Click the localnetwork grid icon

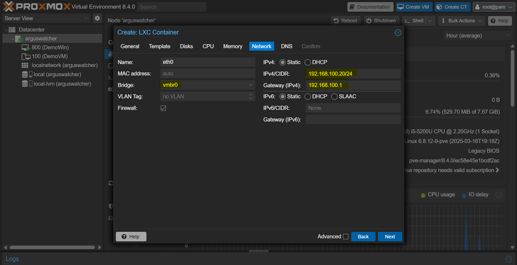pos(25,65)
